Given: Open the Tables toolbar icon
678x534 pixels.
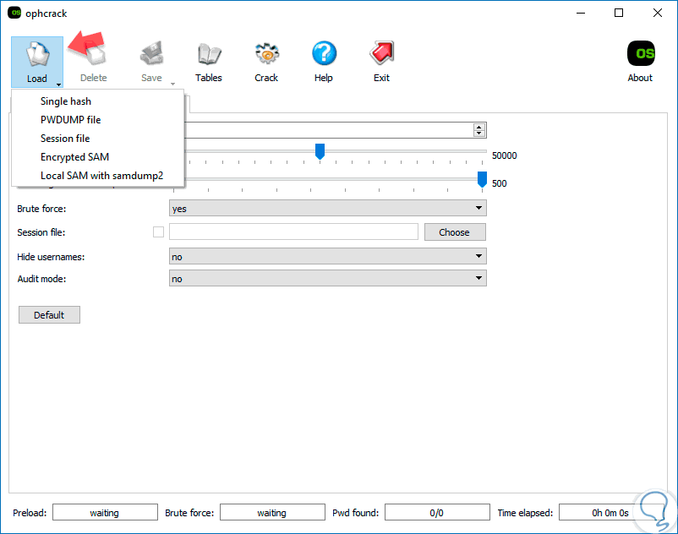Looking at the screenshot, I should point(209,54).
